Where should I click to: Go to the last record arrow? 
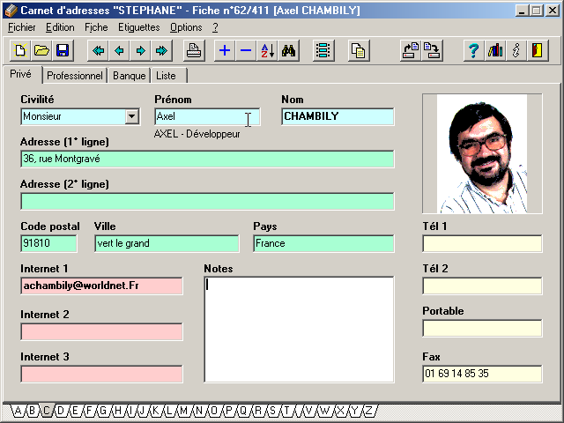[x=161, y=51]
